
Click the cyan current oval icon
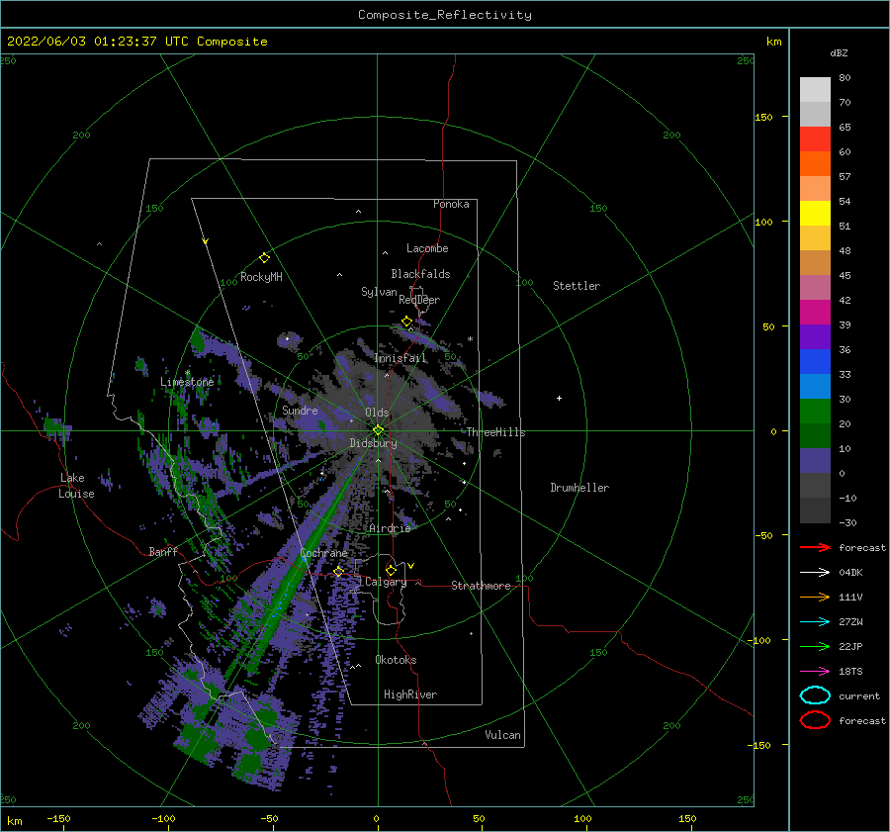[815, 695]
